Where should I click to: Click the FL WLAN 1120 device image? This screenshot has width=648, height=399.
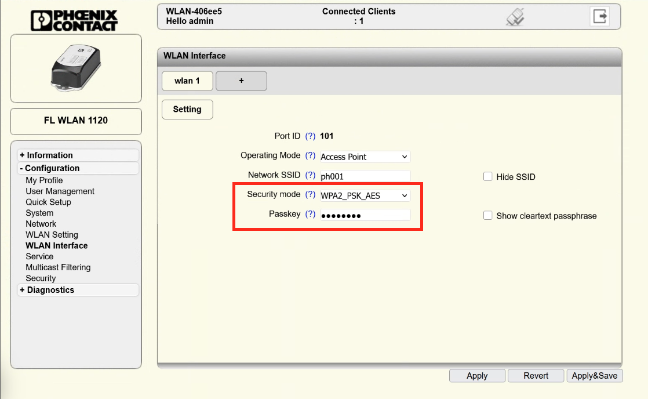[x=76, y=68]
